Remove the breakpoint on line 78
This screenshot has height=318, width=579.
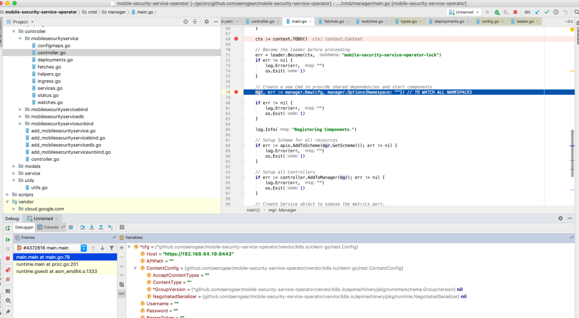[236, 92]
